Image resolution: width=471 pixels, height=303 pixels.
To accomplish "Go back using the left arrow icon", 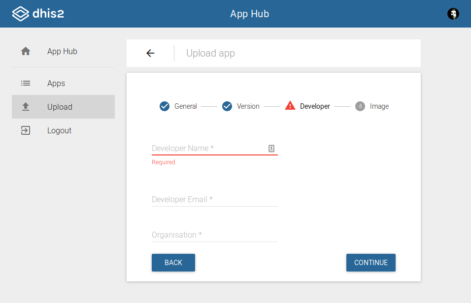I will pyautogui.click(x=150, y=53).
